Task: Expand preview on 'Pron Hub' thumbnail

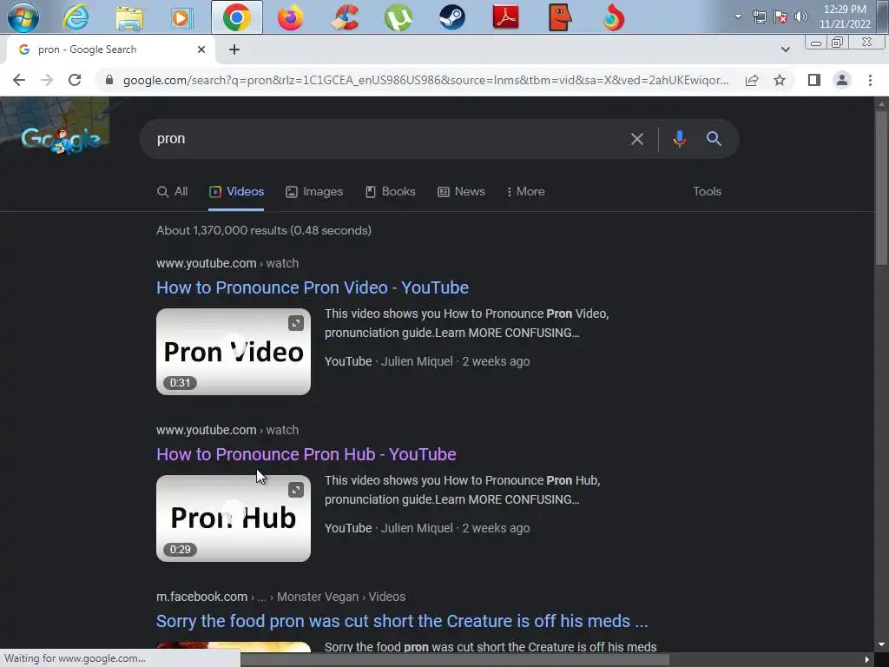Action: tap(296, 490)
